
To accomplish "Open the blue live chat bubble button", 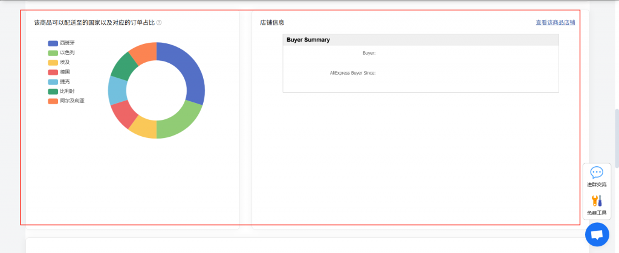I will pyautogui.click(x=597, y=235).
